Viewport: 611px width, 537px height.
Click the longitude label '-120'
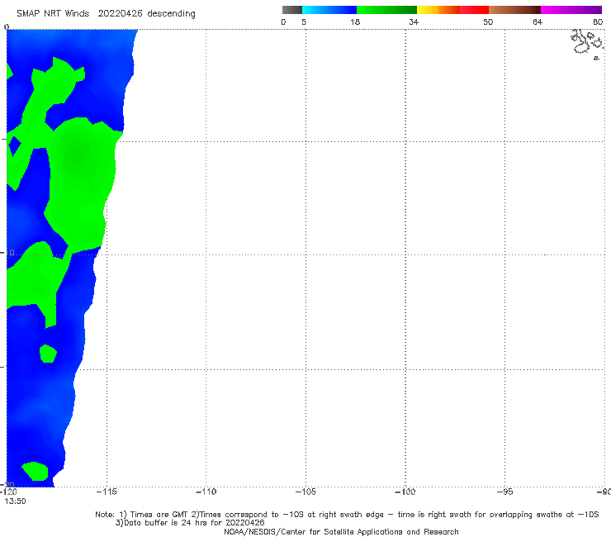[8, 492]
